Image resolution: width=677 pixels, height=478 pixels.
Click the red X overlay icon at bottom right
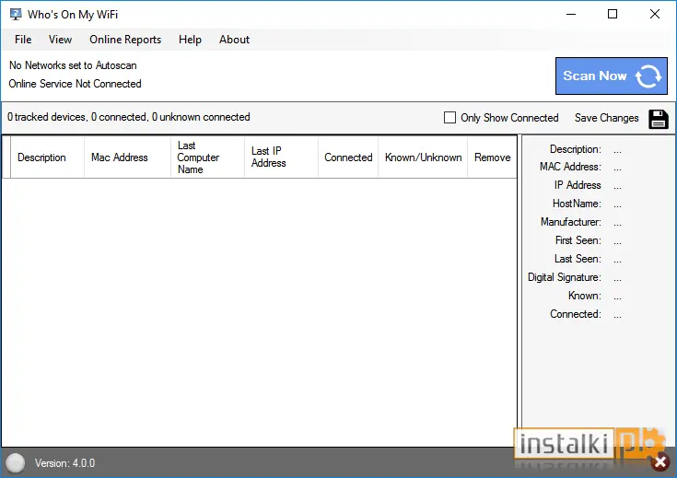[x=660, y=462]
